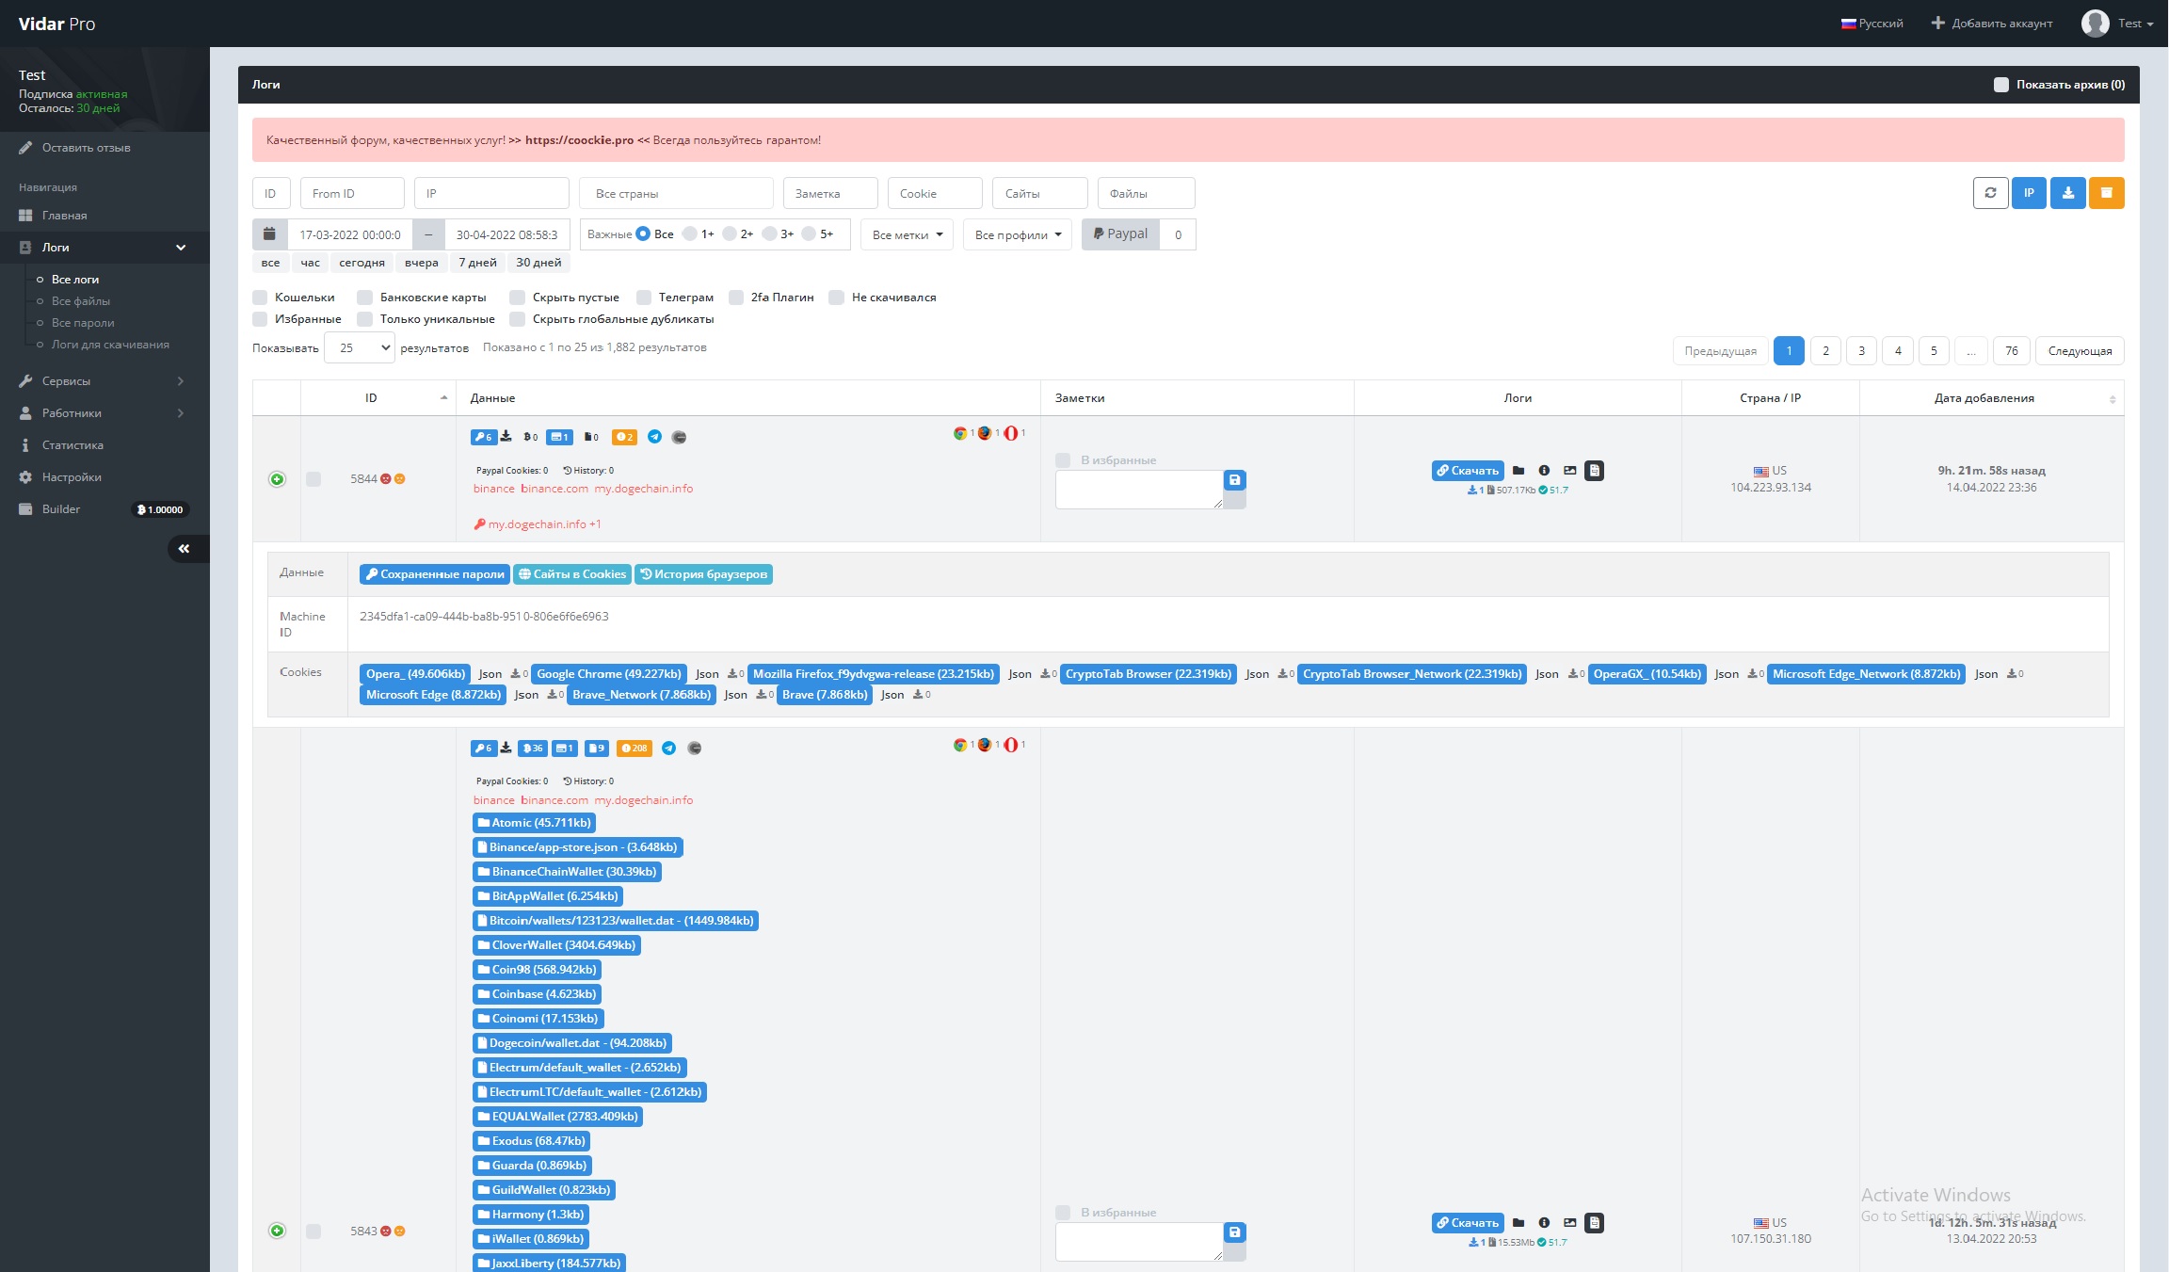Expand the Сервисы sidebar section
Screen dimensions: 2169x1272
click(x=104, y=381)
